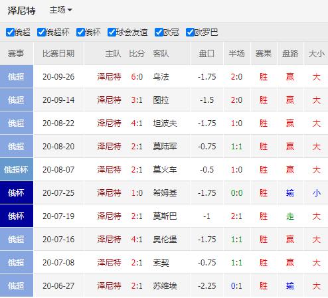
Task: Click handicap -0.5 in 莫火车 row
Action: (206, 170)
